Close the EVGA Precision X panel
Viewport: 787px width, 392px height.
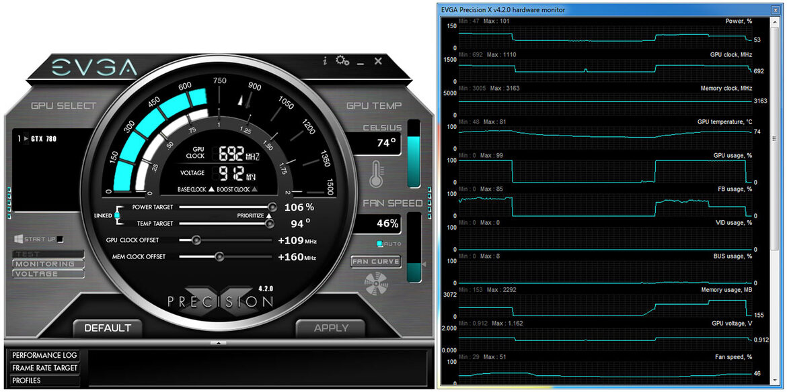[378, 60]
